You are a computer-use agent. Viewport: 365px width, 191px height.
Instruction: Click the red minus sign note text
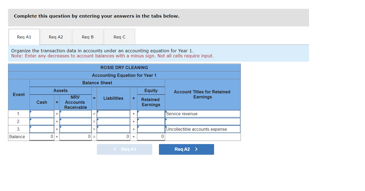[x=112, y=56]
